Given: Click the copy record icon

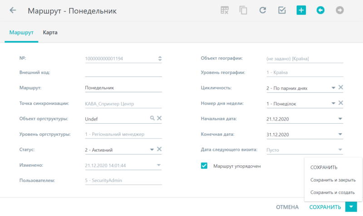Looking at the screenshot, I should (x=243, y=10).
